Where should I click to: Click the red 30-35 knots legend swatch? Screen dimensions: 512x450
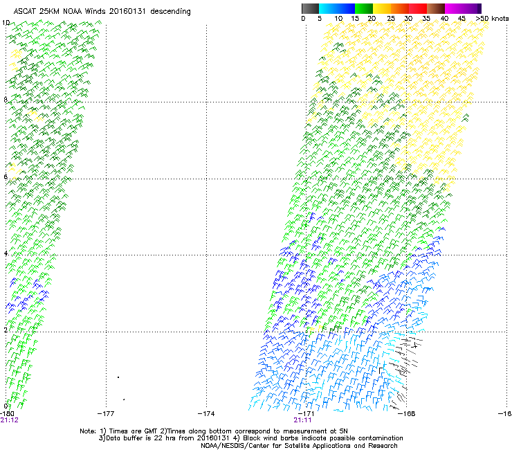418,8
